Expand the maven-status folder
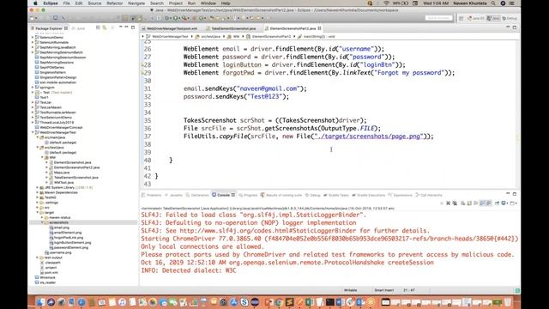This screenshot has width=549, height=309. (x=42, y=217)
